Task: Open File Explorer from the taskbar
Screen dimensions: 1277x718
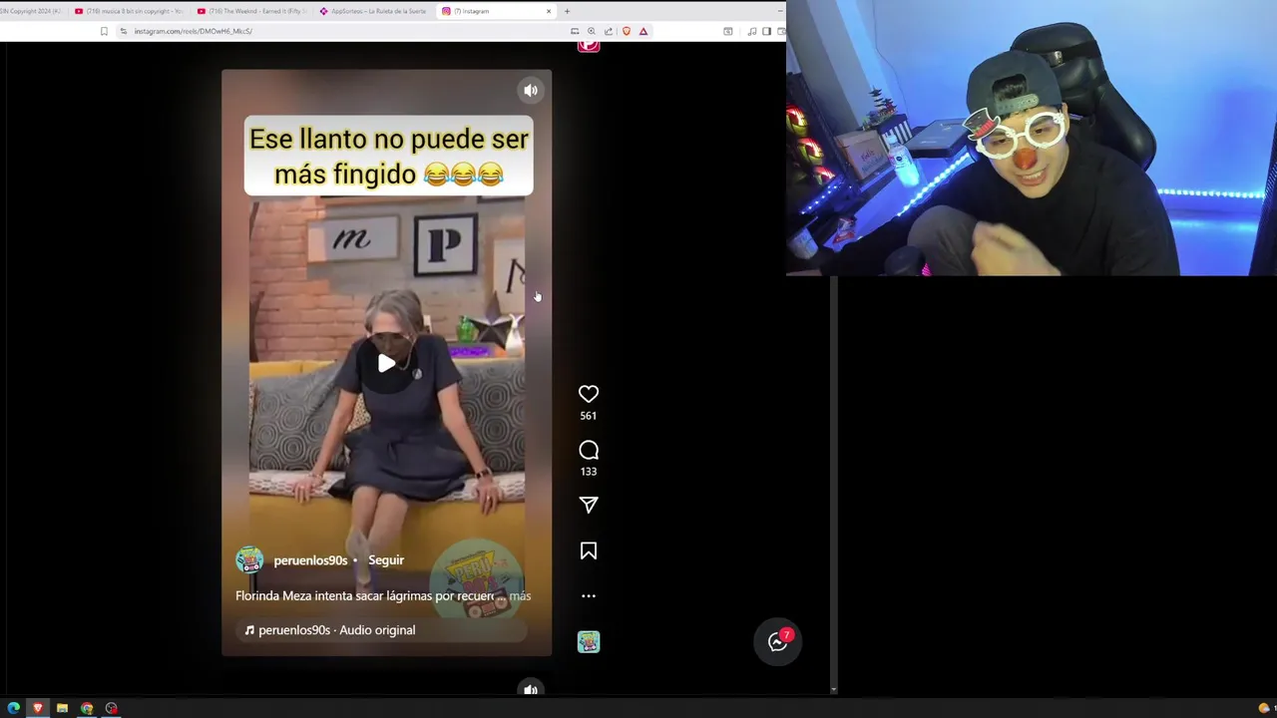Action: (62, 708)
